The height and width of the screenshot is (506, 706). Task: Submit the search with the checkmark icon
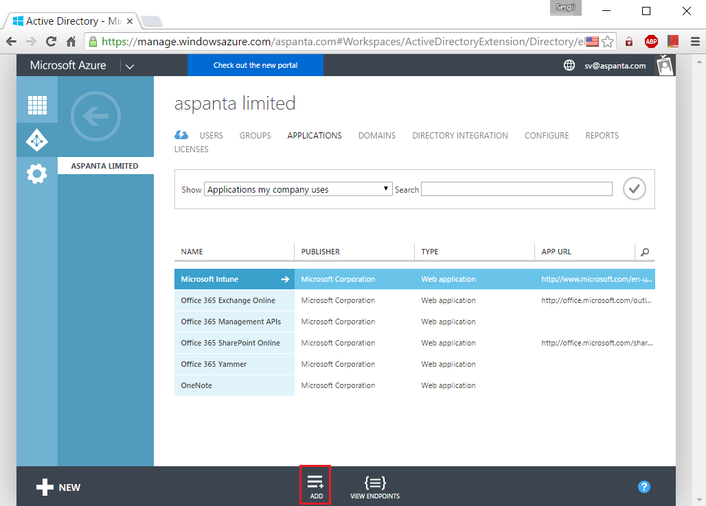tap(633, 189)
